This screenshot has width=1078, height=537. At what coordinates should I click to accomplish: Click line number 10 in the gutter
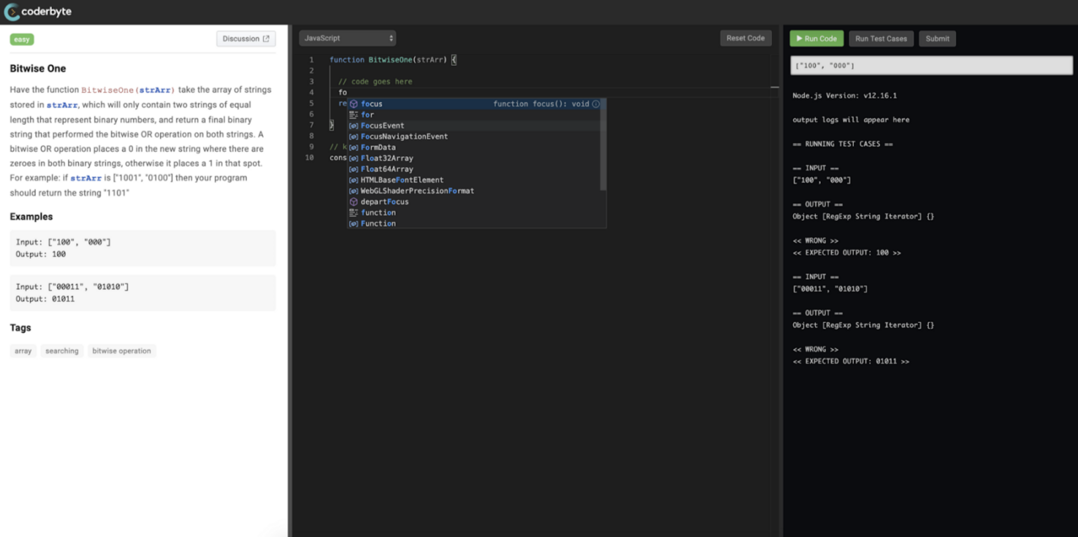pos(310,158)
